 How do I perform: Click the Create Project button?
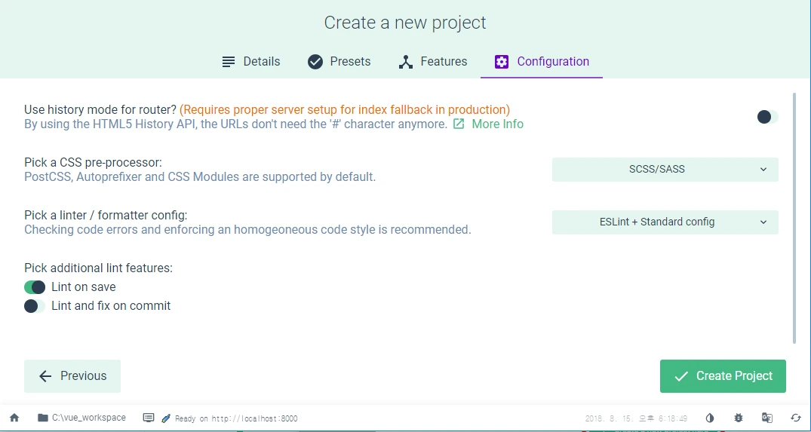point(723,376)
